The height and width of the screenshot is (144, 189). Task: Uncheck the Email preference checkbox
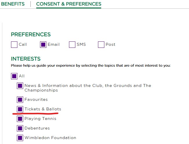click(x=43, y=45)
